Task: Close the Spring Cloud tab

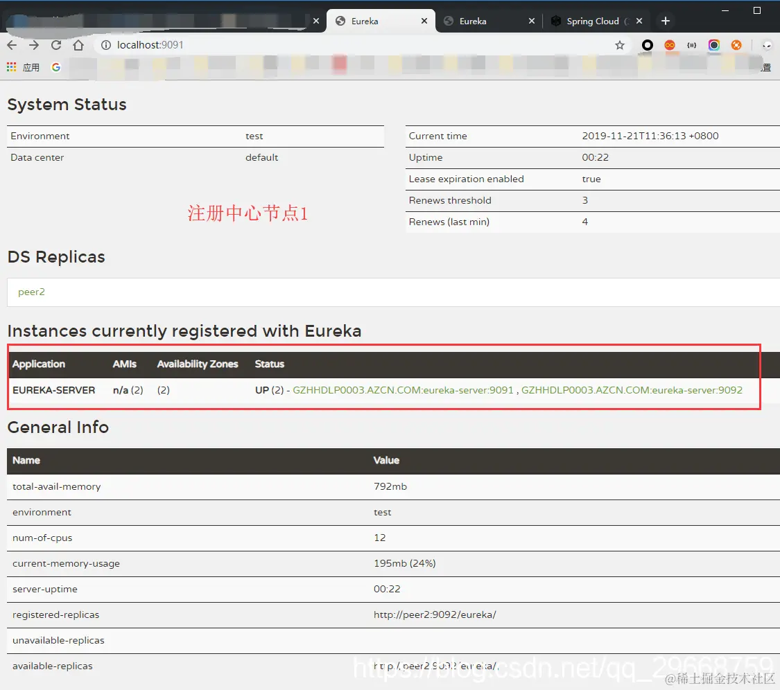Action: click(639, 21)
